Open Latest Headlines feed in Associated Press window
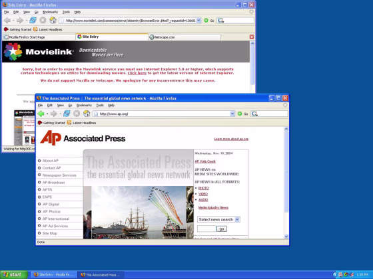The image size is (373, 279). 81,123
